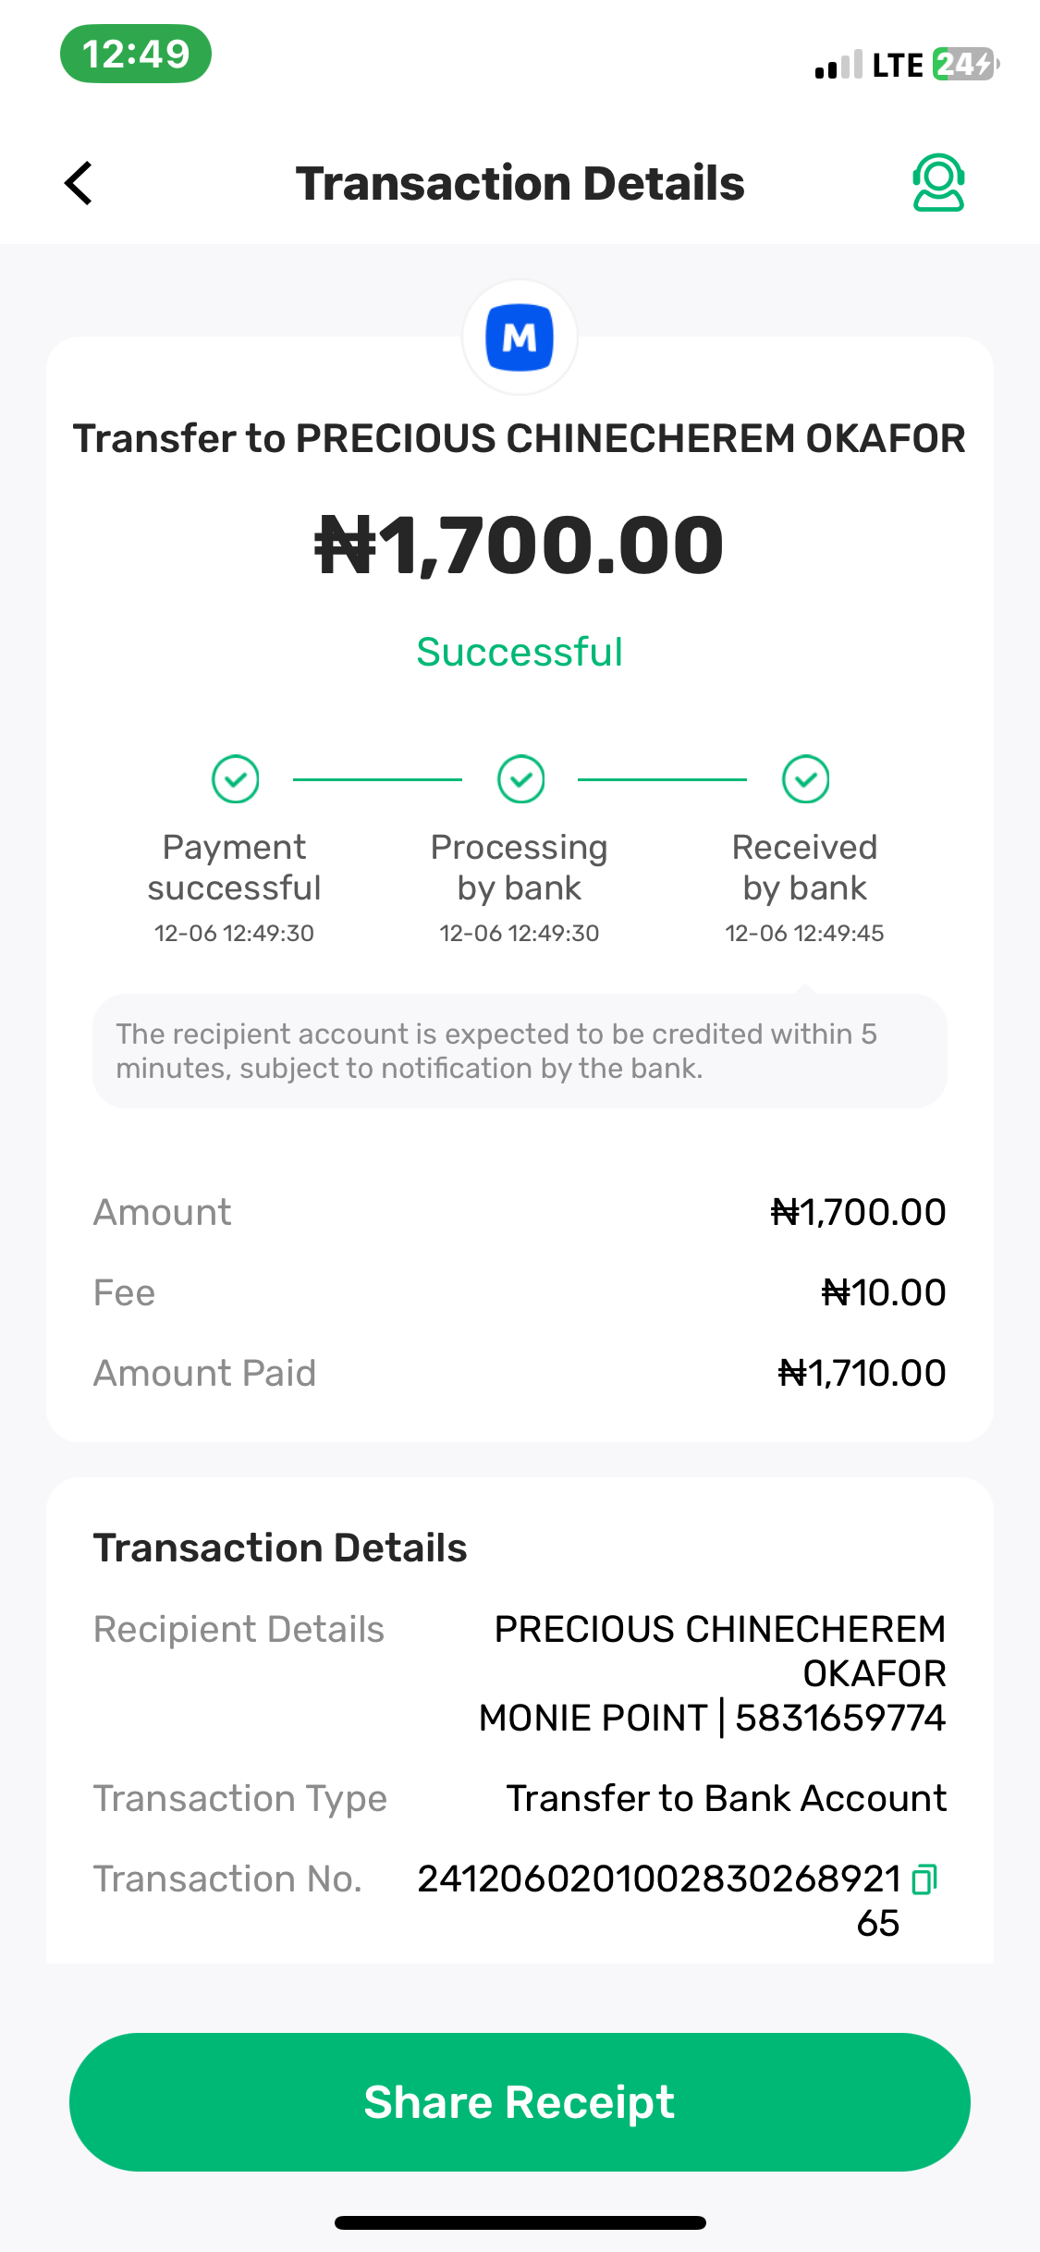Tap Transfer to Bank Account value
Image resolution: width=1040 pixels, height=2252 pixels.
coord(726,1798)
